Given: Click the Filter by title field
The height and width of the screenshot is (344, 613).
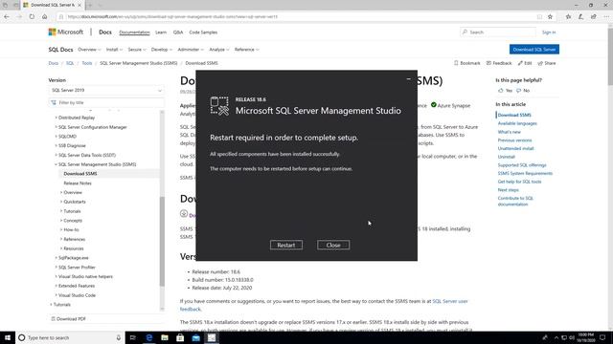Looking at the screenshot, I should [106, 102].
